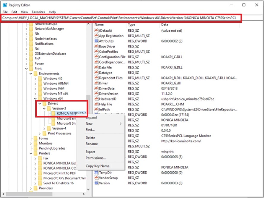264x198 pixels.
Task: Open the New submenu arrow
Action: point(121,123)
